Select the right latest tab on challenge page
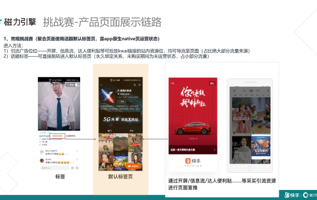317x200 pixels. coord(132,131)
